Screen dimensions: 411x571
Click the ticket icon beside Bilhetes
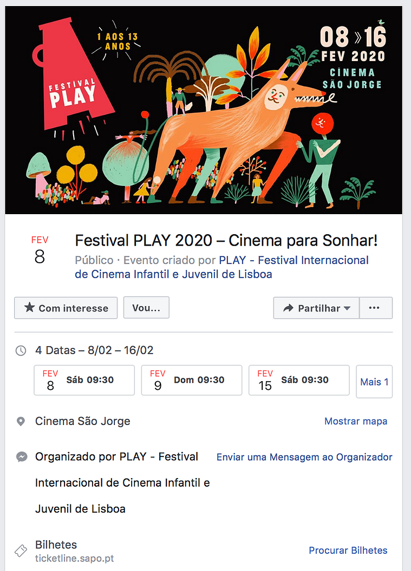[21, 550]
